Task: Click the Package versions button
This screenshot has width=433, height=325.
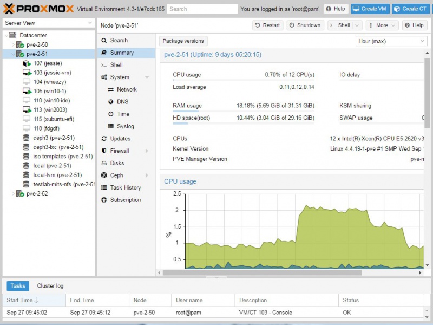Action: 183,41
